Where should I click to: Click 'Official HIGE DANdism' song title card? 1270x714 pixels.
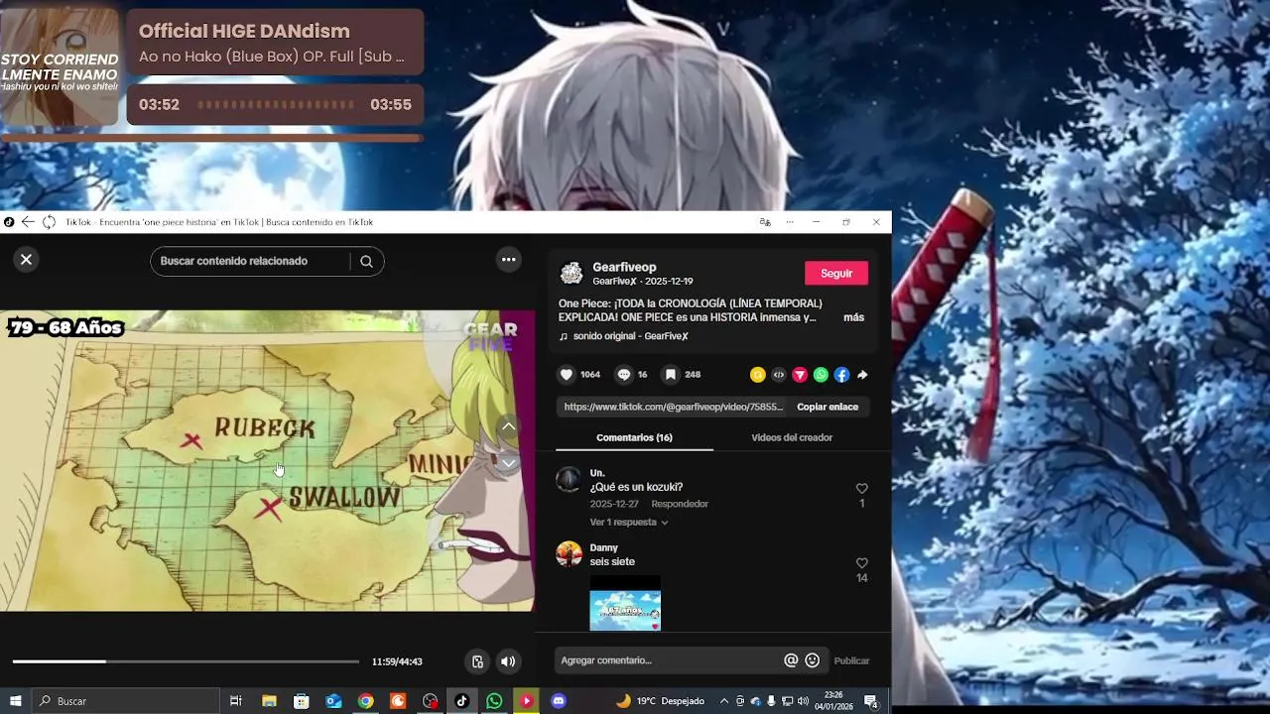click(275, 43)
